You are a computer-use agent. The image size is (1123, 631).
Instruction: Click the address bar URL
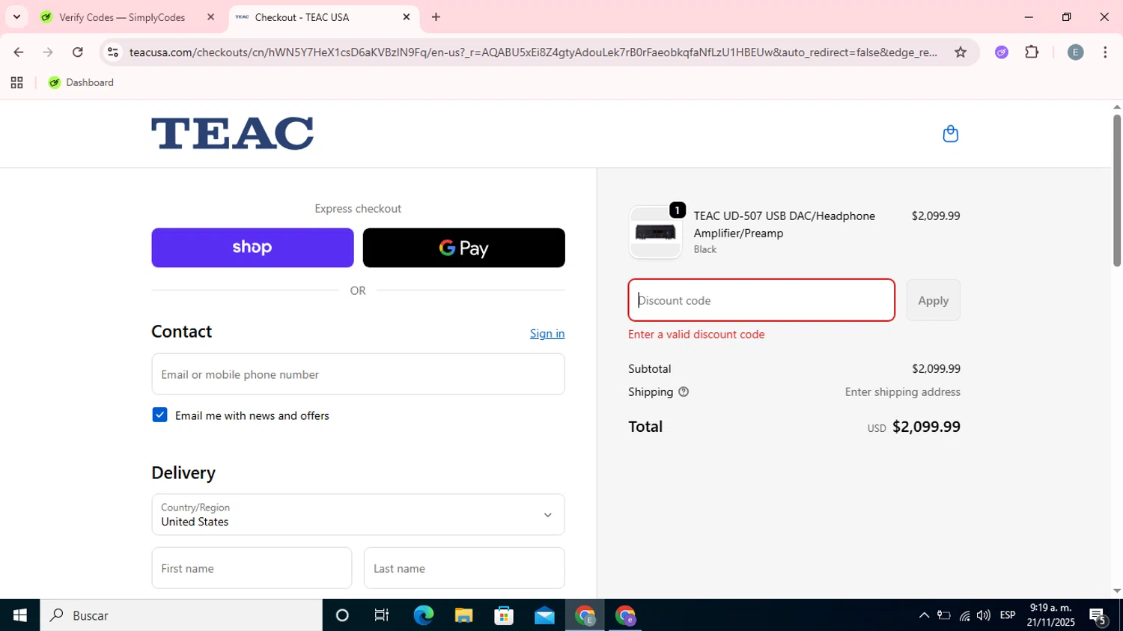[533, 52]
